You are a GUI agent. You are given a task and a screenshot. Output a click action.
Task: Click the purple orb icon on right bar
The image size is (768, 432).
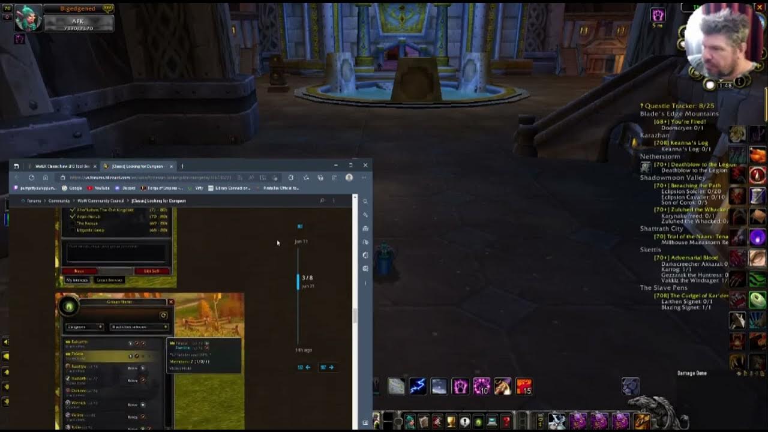tap(757, 238)
